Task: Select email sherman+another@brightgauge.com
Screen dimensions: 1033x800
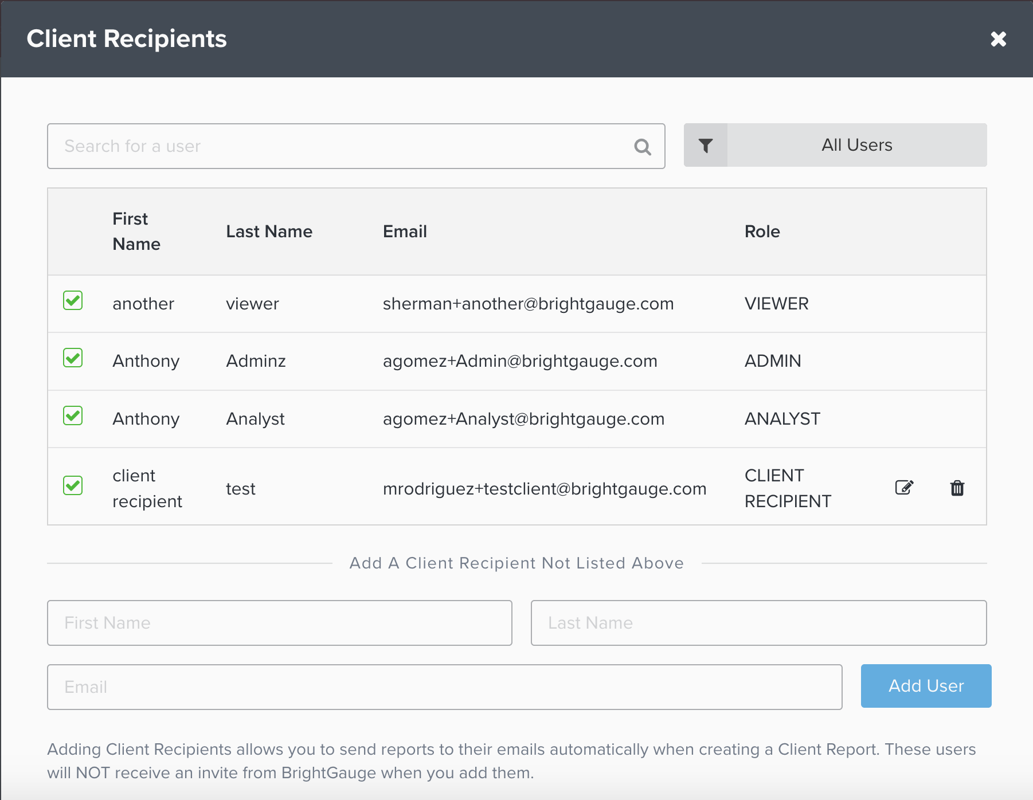Action: [528, 304]
